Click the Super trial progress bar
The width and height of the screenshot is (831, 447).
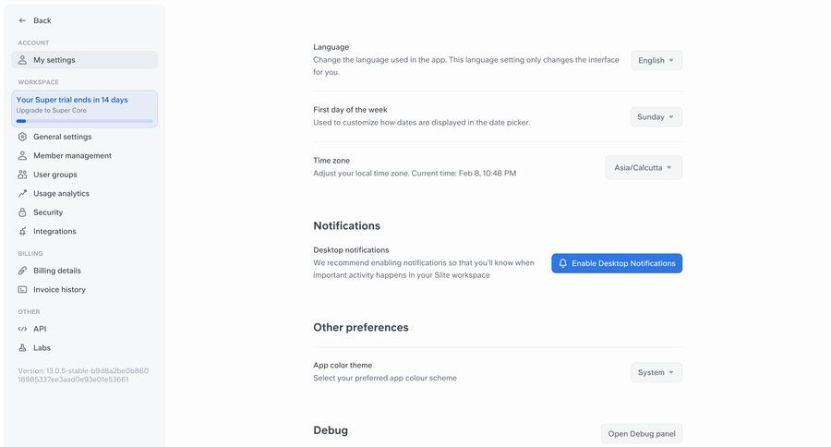point(84,121)
